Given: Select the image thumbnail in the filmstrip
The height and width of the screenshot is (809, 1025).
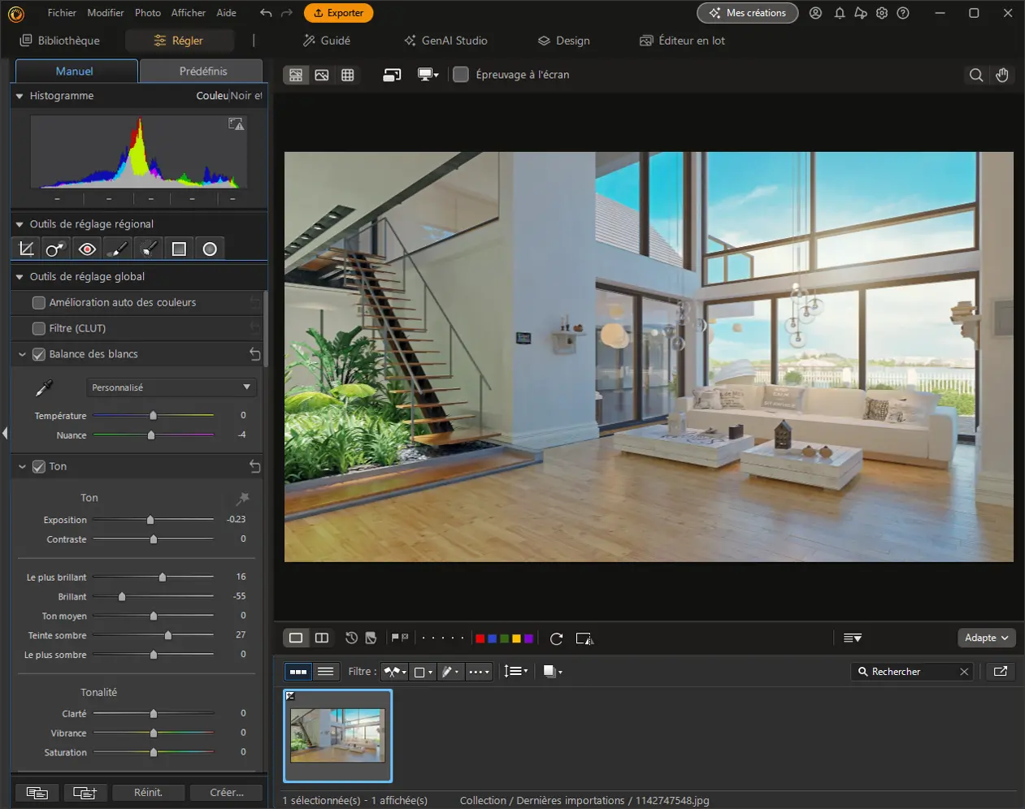Looking at the screenshot, I should click(x=337, y=735).
